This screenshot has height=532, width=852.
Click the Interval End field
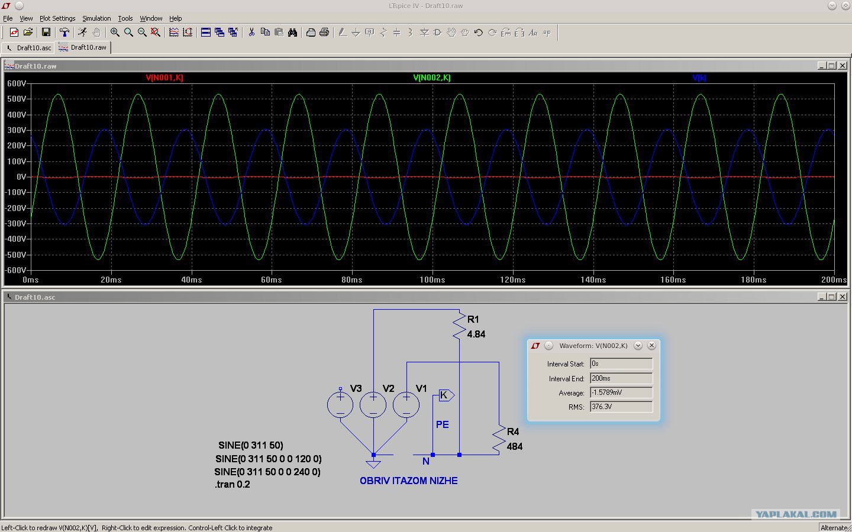(621, 378)
